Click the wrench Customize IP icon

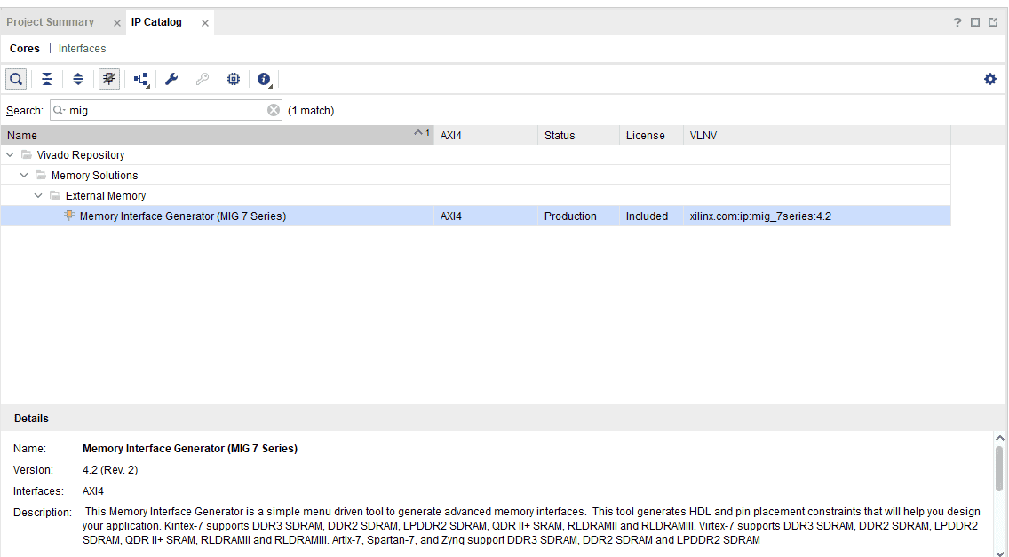point(171,79)
